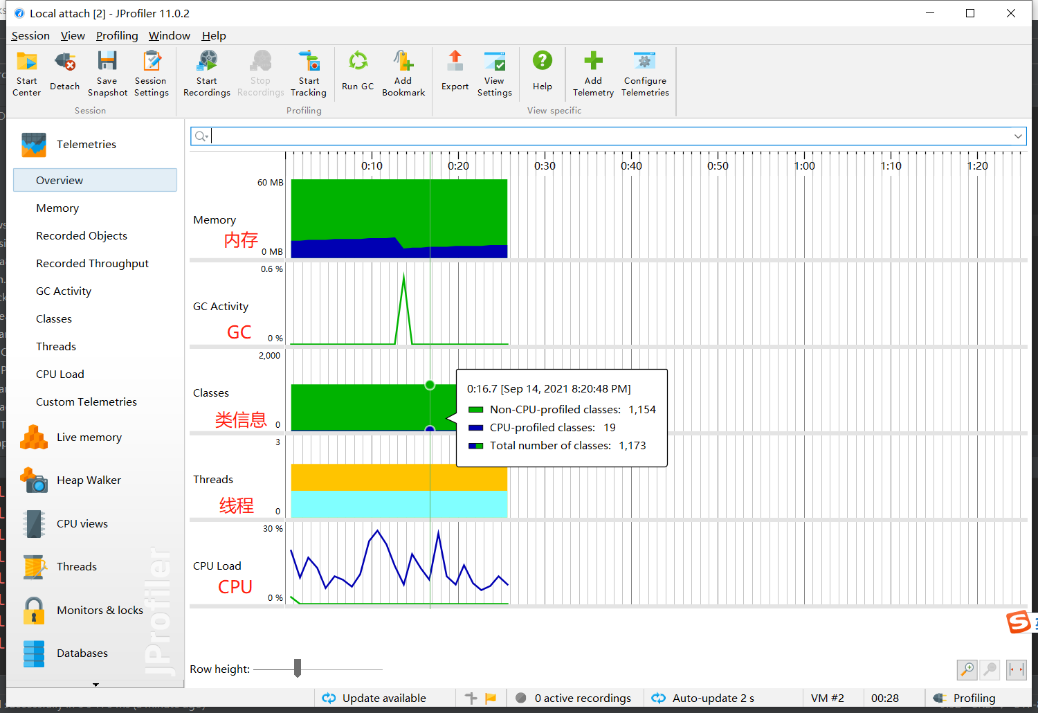The width and height of the screenshot is (1038, 713).
Task: Click the Export icon
Action: pyautogui.click(x=455, y=73)
